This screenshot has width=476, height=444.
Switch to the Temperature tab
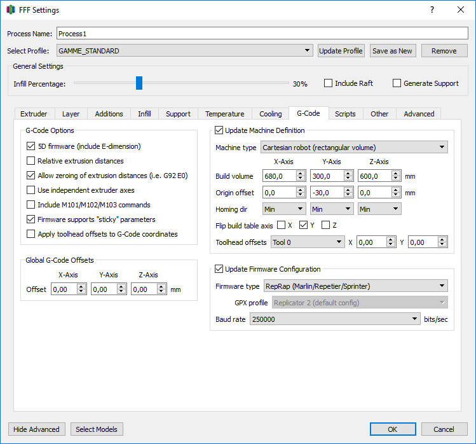tap(224, 114)
